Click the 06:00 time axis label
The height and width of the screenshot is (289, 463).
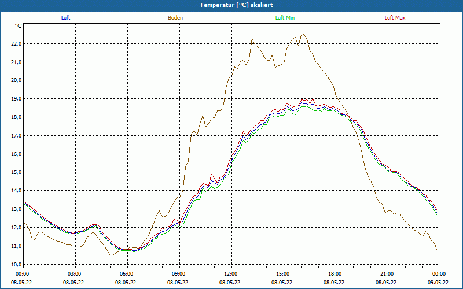coord(127,274)
